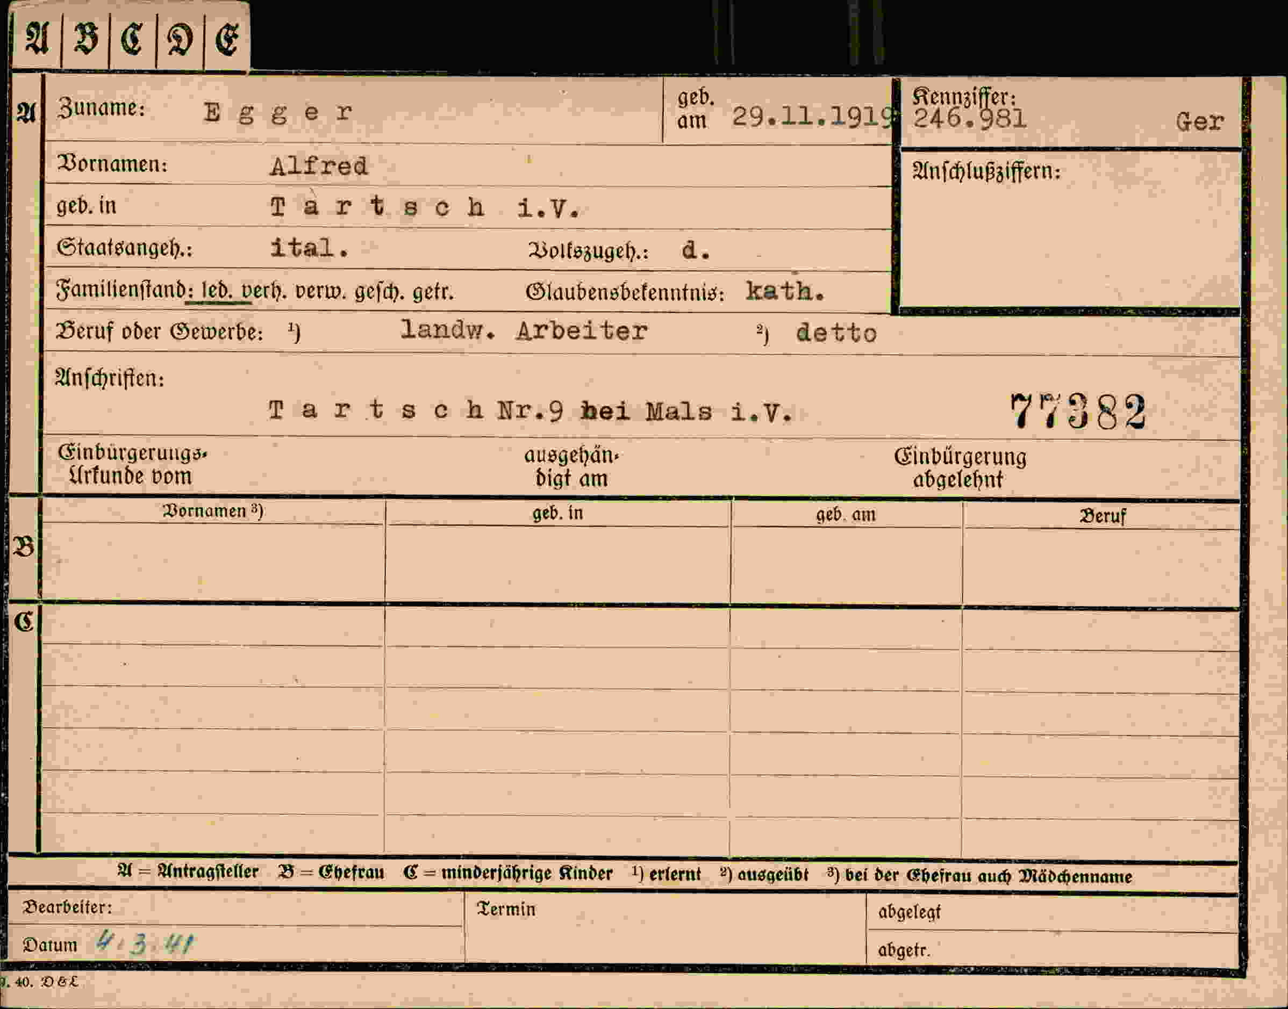Click the 'Beruf' column header
The height and width of the screenshot is (1009, 1288).
[1103, 516]
